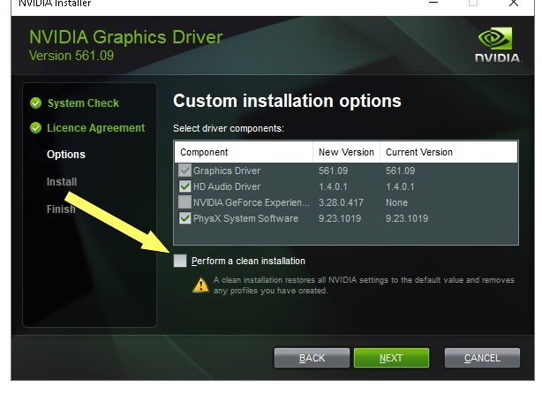Click the Component column header

click(244, 152)
